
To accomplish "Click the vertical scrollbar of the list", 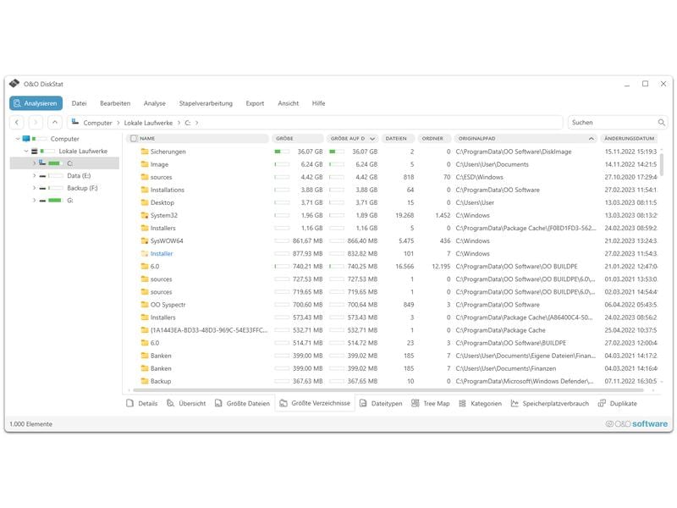I will pyautogui.click(x=662, y=165).
